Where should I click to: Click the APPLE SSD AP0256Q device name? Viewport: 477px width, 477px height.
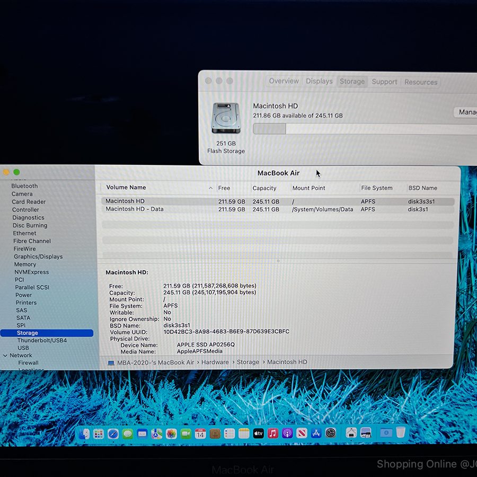point(206,344)
